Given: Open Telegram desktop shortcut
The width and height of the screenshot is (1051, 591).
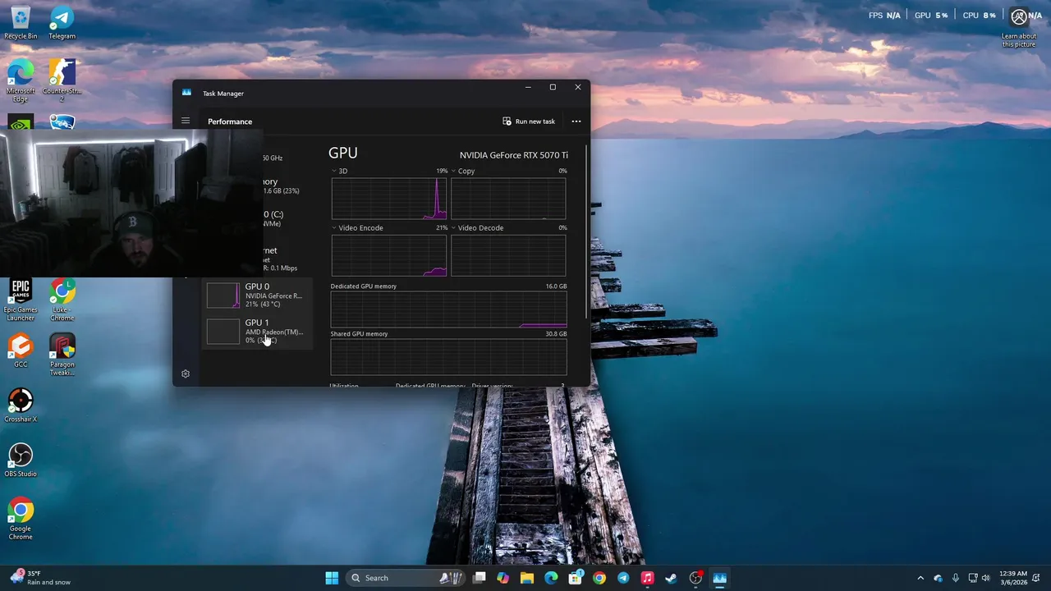Looking at the screenshot, I should pyautogui.click(x=62, y=21).
